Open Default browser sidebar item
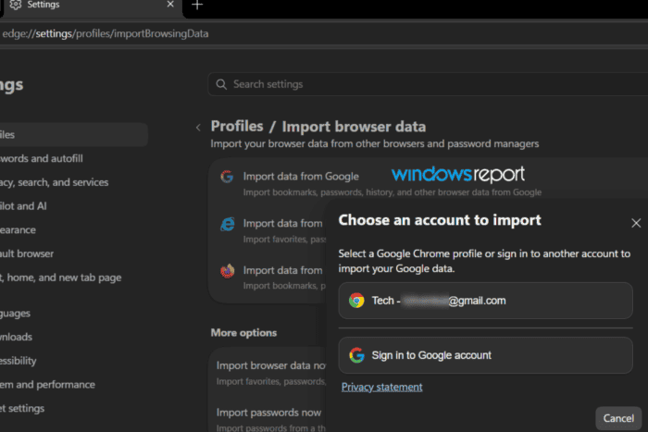This screenshot has width=648, height=432. click(27, 253)
